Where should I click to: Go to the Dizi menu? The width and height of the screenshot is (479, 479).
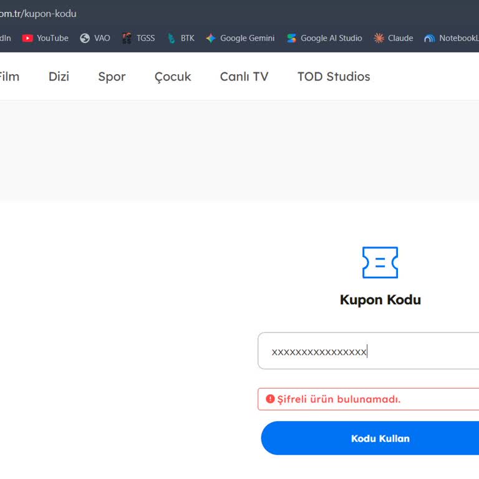click(x=59, y=76)
